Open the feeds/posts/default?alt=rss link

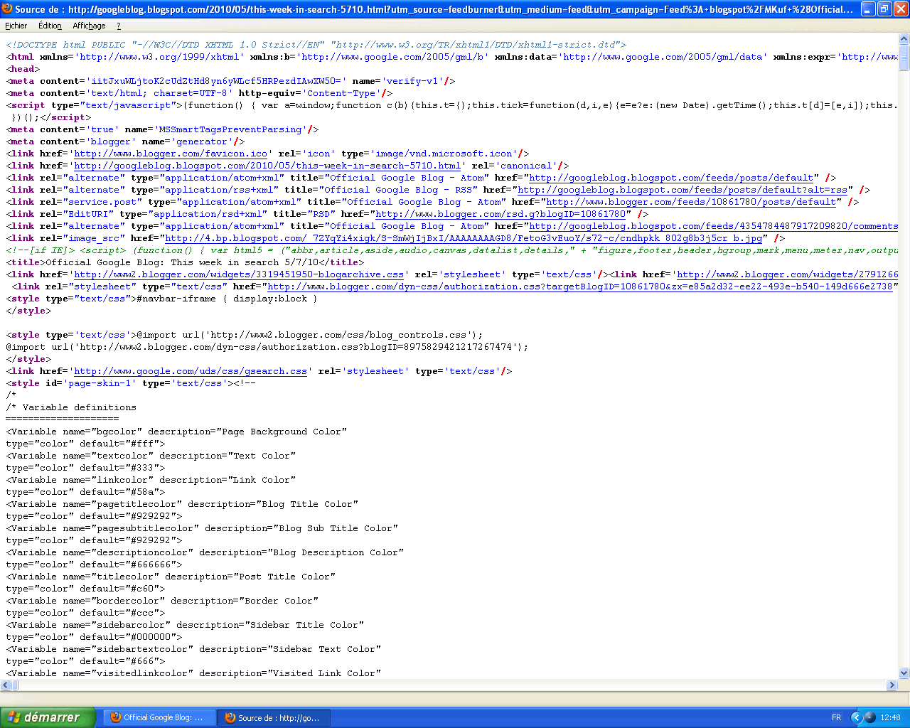[x=682, y=190]
